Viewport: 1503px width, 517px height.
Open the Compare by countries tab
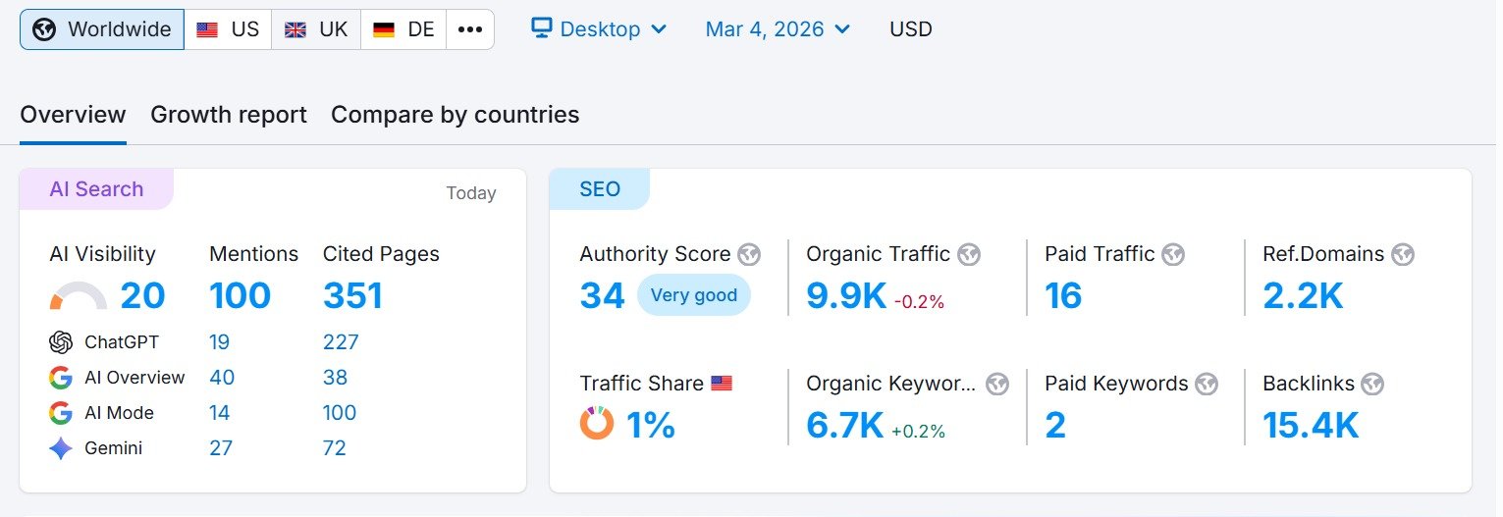[x=455, y=115]
